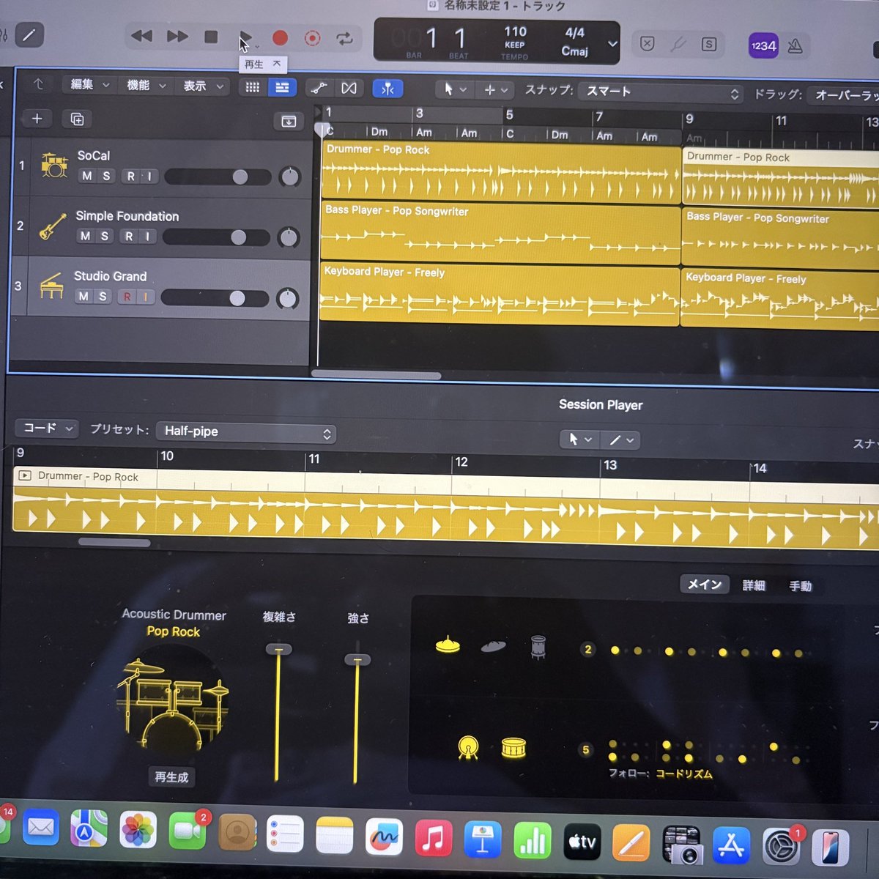Toggle the Solo S button in control bar
The width and height of the screenshot is (879, 879).
coord(709,45)
